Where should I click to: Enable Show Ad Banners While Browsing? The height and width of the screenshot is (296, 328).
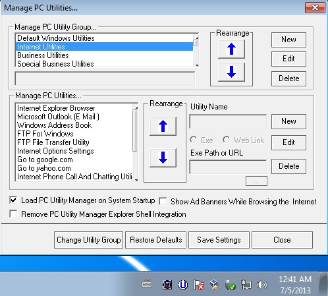pos(163,201)
